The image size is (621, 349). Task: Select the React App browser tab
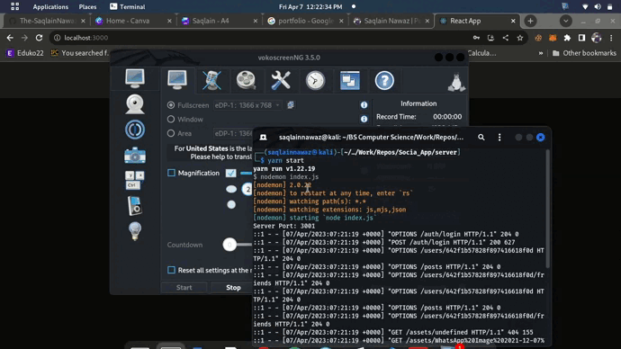477,21
